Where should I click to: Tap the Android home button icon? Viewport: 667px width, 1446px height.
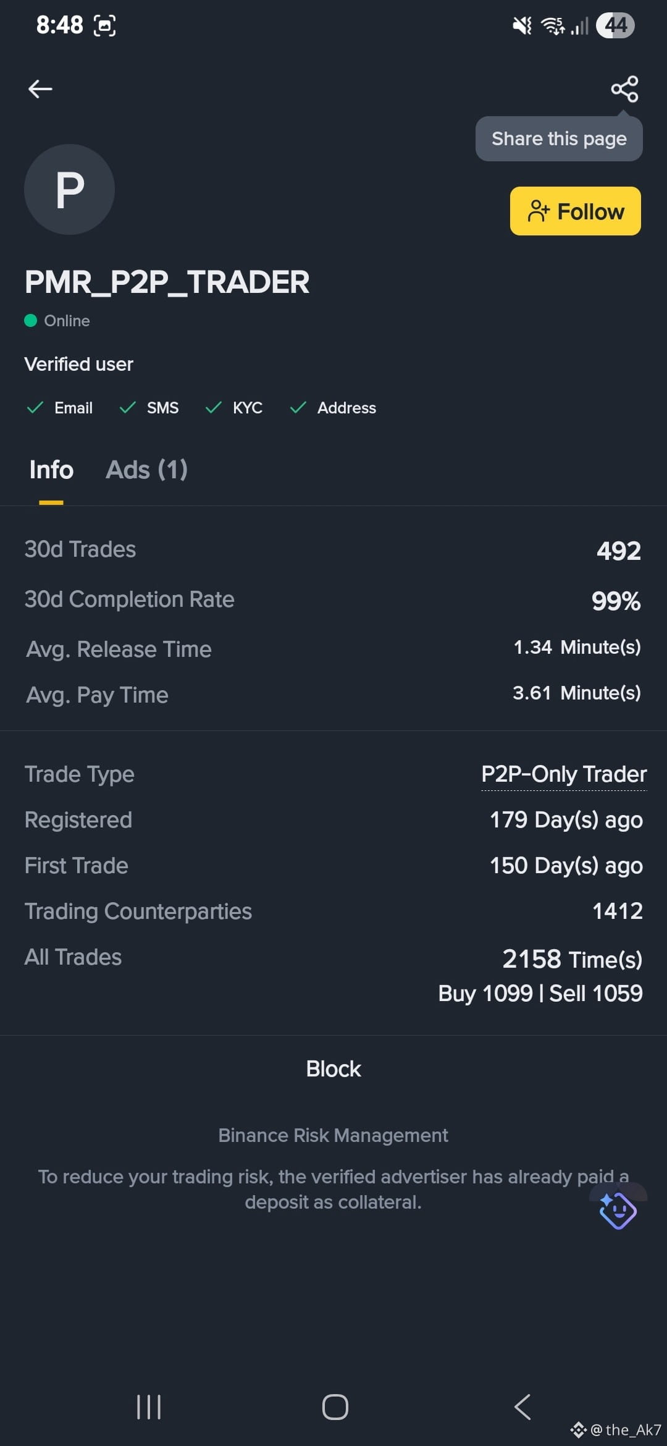[x=335, y=1407]
